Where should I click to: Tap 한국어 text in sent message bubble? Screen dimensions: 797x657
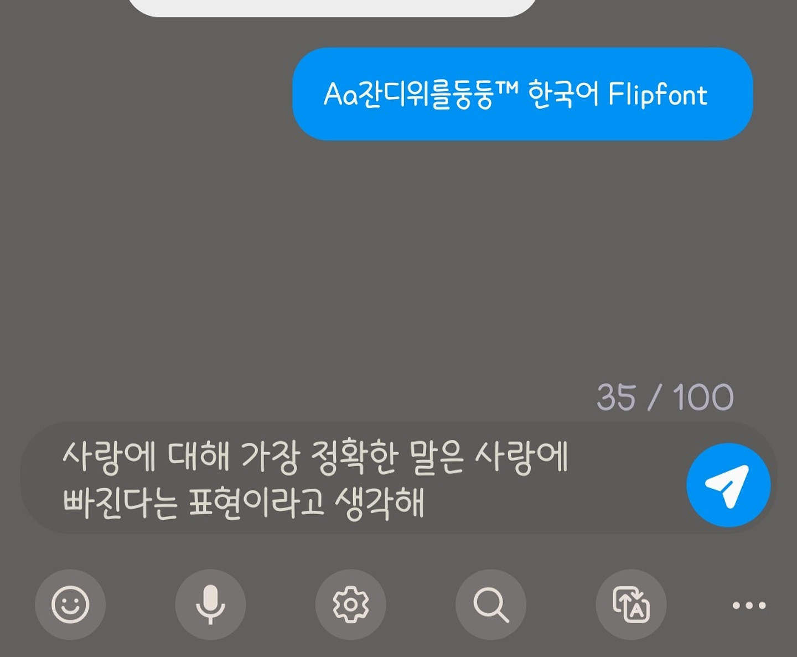click(563, 94)
